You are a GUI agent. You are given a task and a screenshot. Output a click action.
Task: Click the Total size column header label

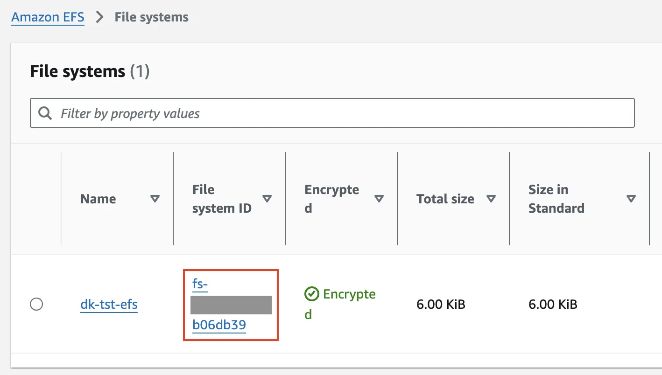[445, 199]
